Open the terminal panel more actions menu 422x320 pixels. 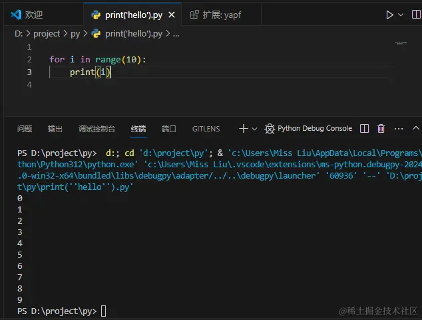(399, 129)
